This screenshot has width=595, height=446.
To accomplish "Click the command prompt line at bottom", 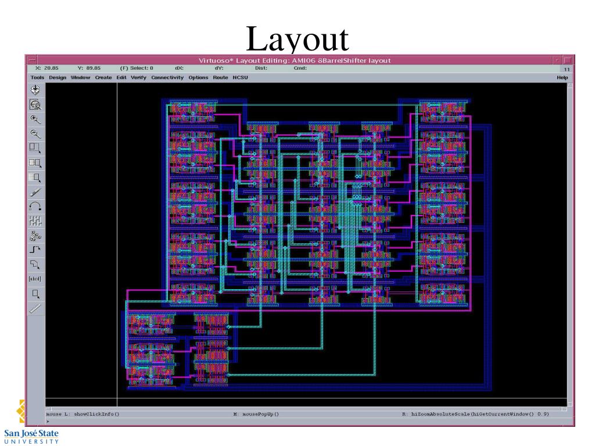I will 306,422.
